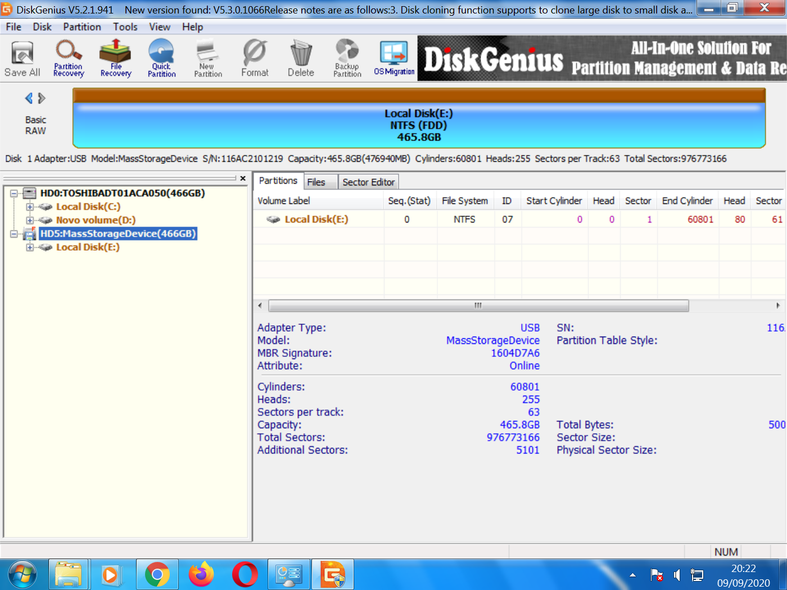Go to next disk with right arrow
The image size is (787, 590).
pos(42,98)
